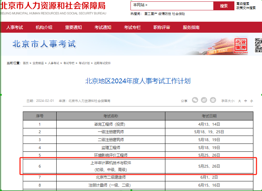Screen dimensions: 262x191
Task: Set font size to 小 (small)
Action: [x=251, y=101]
